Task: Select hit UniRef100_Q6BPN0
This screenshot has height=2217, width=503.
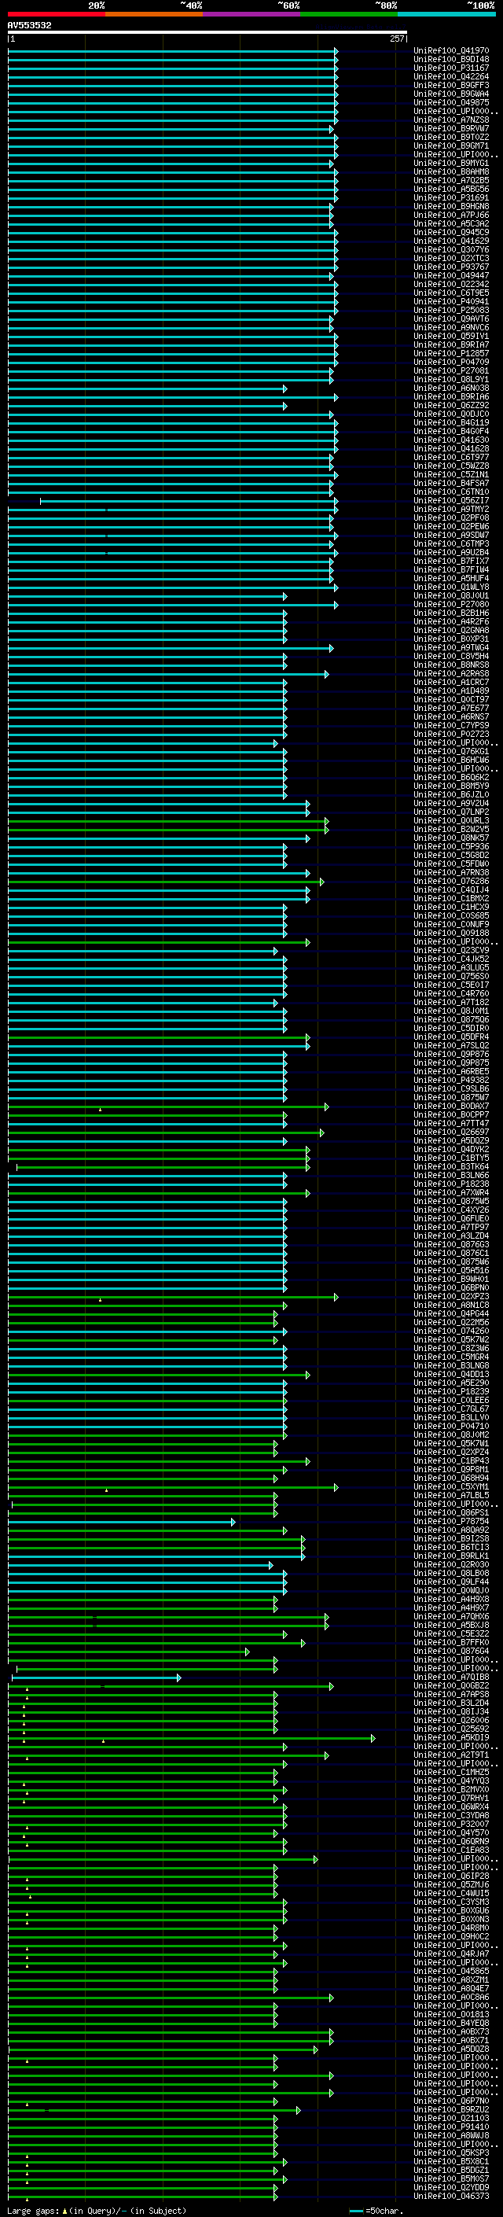Action: [451, 1287]
